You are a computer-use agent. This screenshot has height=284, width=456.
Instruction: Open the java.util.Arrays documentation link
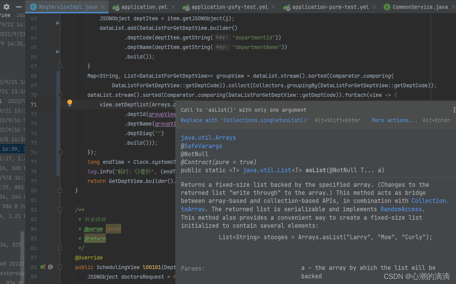[x=208, y=138]
